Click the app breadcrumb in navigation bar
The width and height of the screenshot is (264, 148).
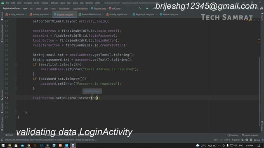click(25, 8)
